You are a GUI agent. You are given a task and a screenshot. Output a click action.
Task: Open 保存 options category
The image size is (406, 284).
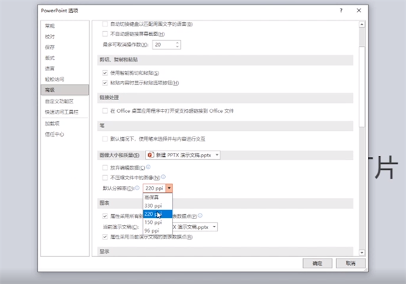pyautogui.click(x=65, y=47)
